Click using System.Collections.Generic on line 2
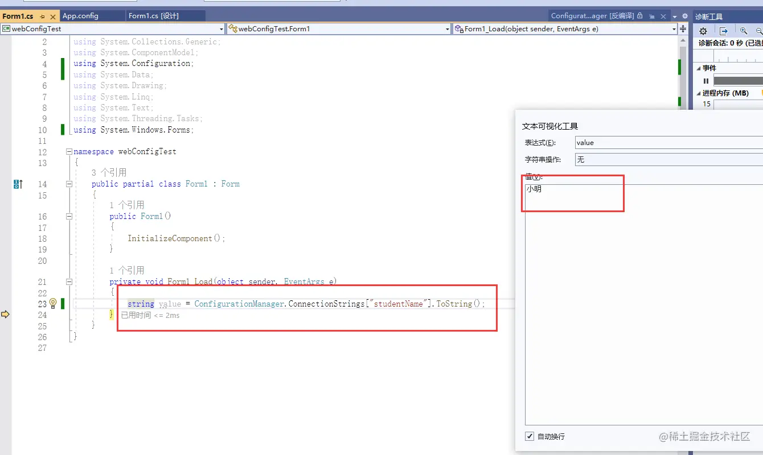This screenshot has width=763, height=455. coord(147,42)
